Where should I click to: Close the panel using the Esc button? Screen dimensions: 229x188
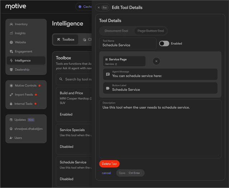(102, 8)
